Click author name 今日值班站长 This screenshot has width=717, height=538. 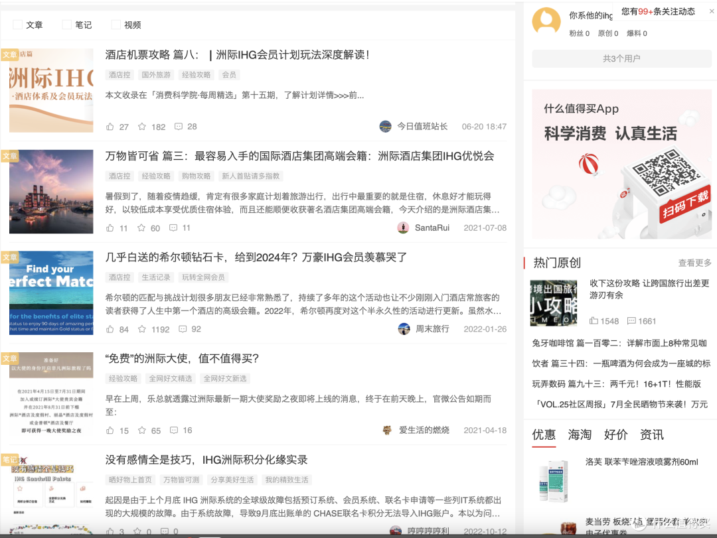[x=422, y=127]
